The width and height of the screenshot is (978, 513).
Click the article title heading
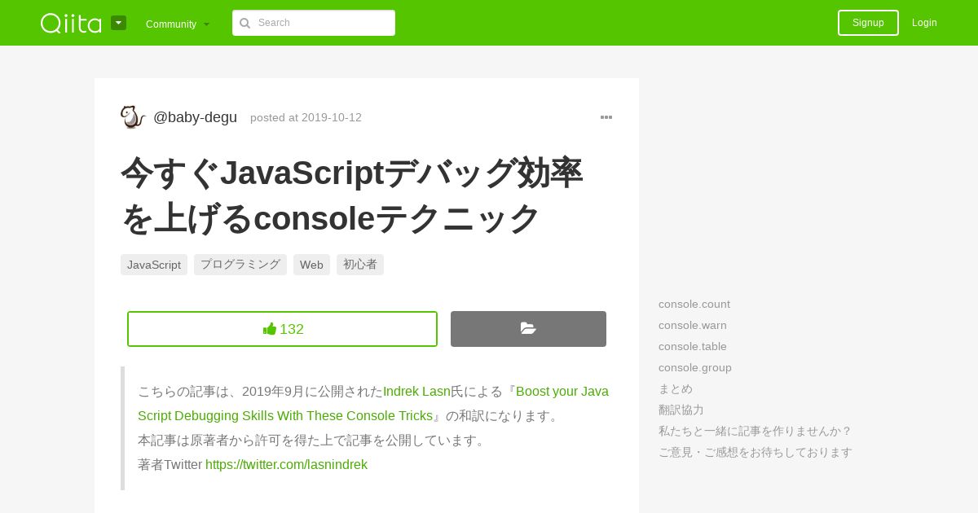click(x=351, y=195)
